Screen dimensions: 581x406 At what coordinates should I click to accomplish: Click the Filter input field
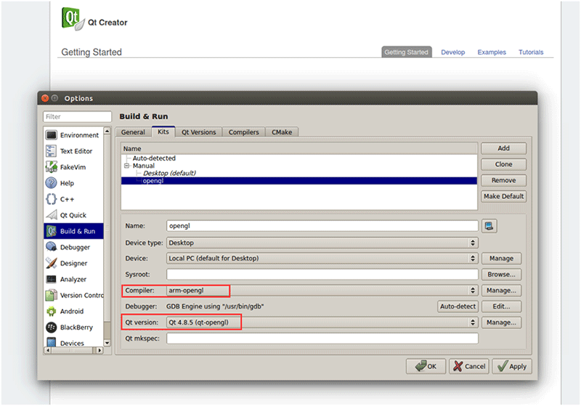point(77,117)
